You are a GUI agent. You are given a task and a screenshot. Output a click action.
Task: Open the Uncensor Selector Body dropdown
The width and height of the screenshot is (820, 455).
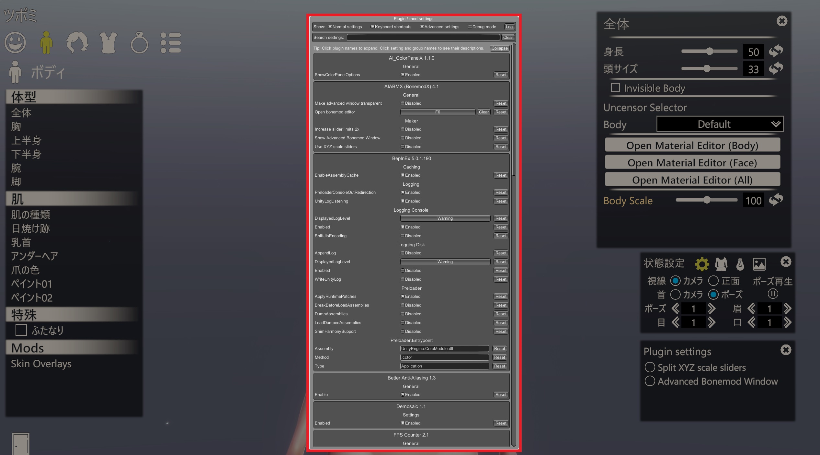(x=720, y=124)
